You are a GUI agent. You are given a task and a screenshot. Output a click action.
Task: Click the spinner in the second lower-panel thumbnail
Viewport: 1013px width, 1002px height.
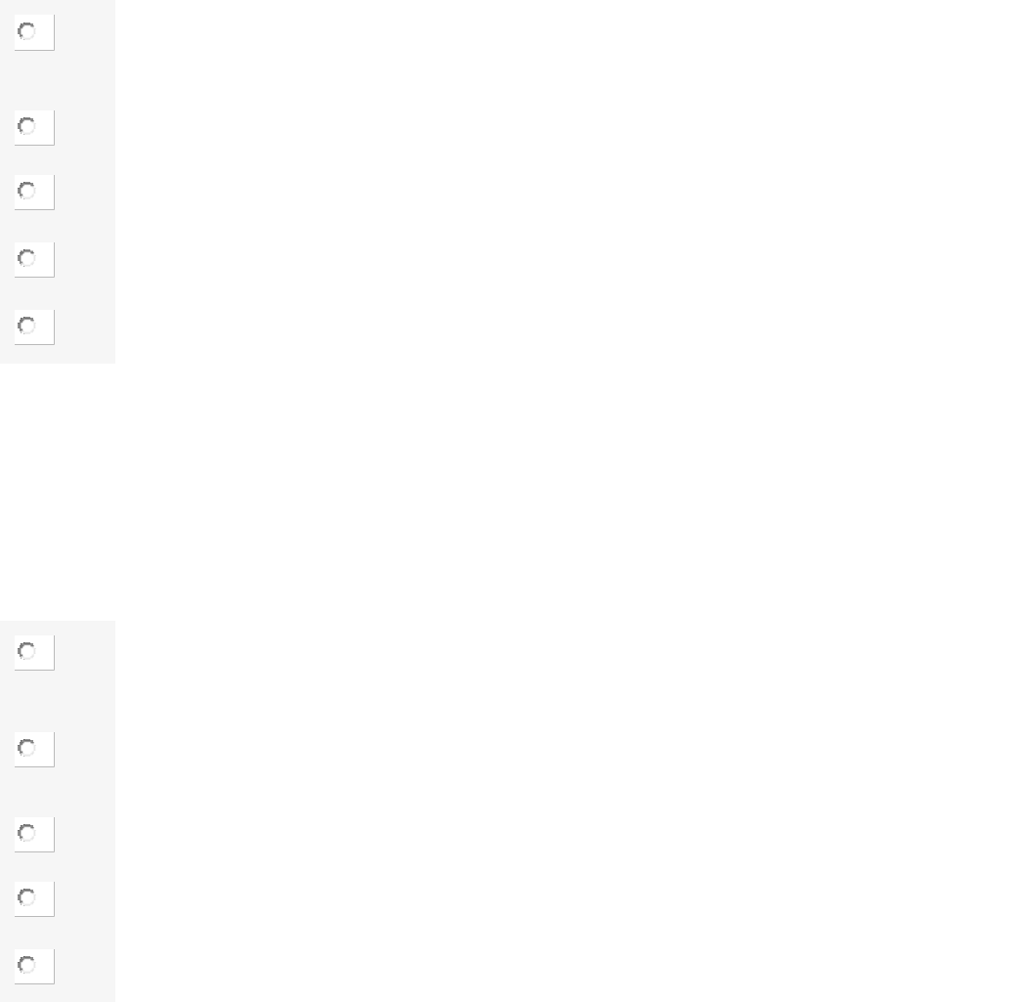(27, 748)
